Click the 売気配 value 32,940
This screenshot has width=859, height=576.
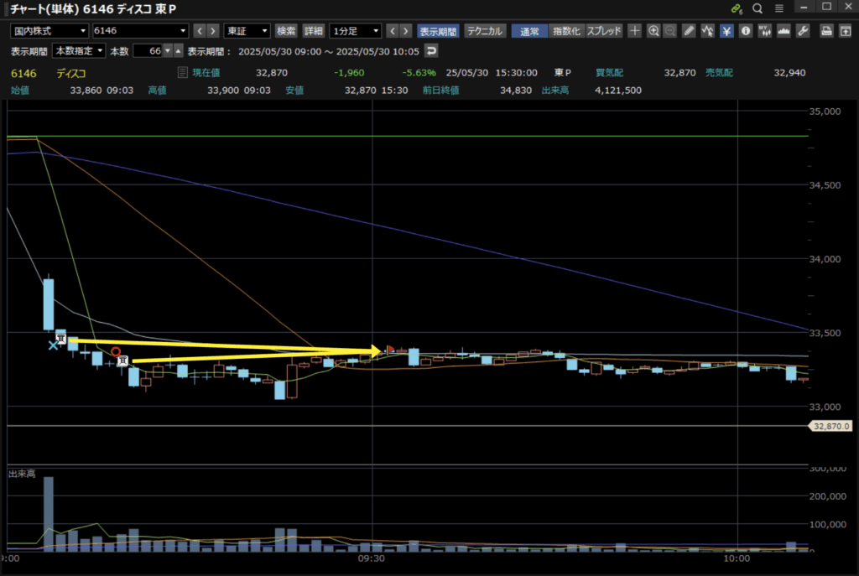[x=789, y=73]
